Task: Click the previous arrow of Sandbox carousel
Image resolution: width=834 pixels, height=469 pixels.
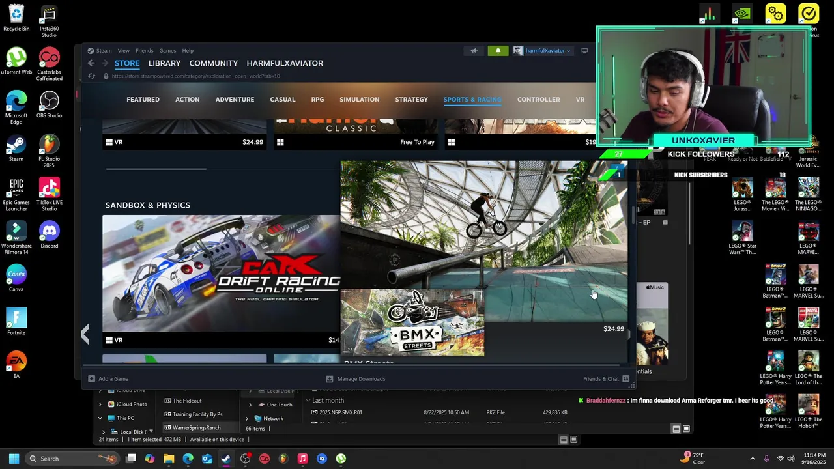Action: pos(85,335)
